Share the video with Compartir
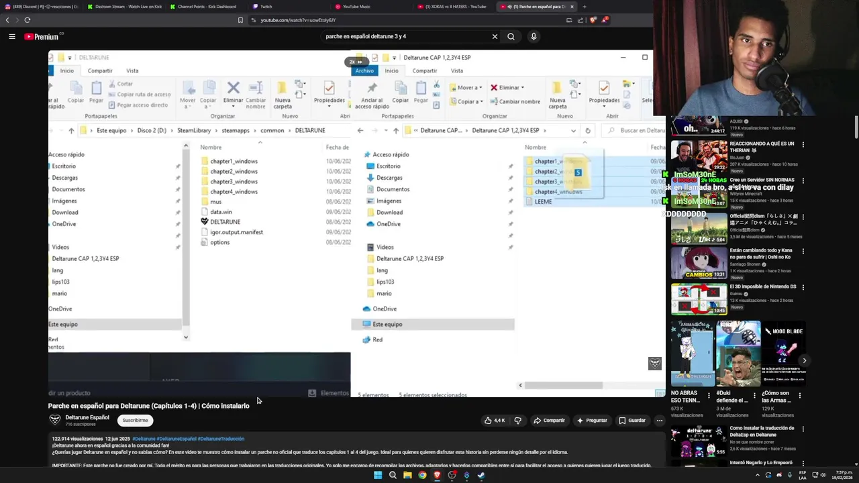This screenshot has width=859, height=483. [x=549, y=421]
